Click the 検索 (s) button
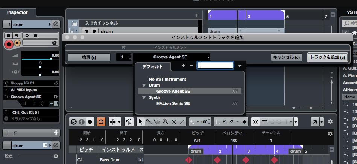 pos(89,57)
